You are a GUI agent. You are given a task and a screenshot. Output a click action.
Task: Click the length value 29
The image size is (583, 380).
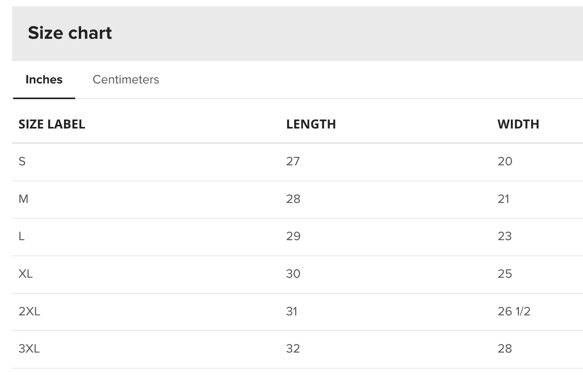click(293, 236)
